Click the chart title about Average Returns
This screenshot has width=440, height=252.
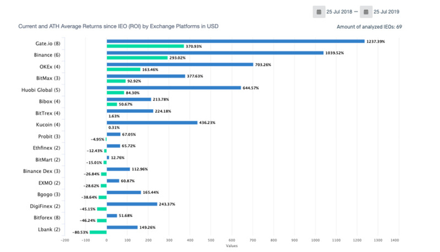click(x=118, y=26)
